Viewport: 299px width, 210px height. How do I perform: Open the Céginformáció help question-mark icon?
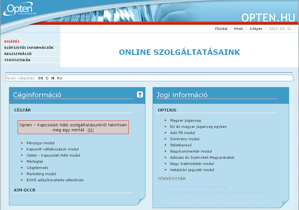(x=140, y=94)
